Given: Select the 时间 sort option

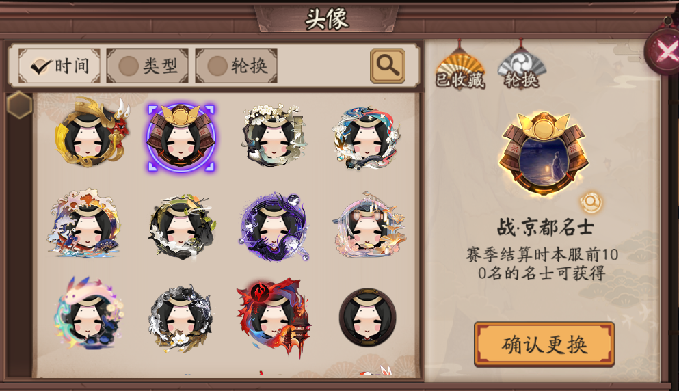Looking at the screenshot, I should (x=59, y=66).
